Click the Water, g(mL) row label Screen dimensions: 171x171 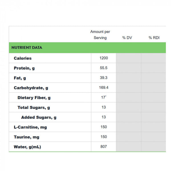(29, 147)
